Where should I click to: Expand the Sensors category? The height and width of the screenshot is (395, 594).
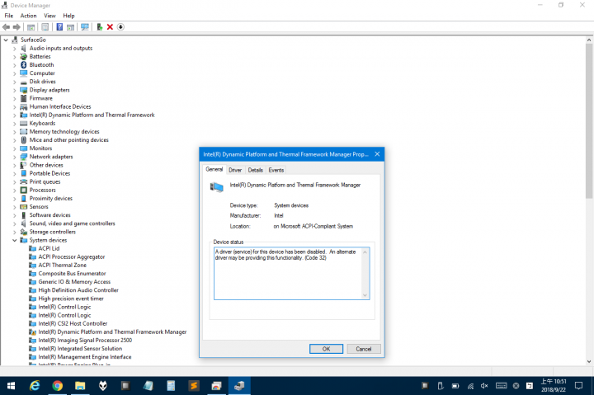pos(14,207)
